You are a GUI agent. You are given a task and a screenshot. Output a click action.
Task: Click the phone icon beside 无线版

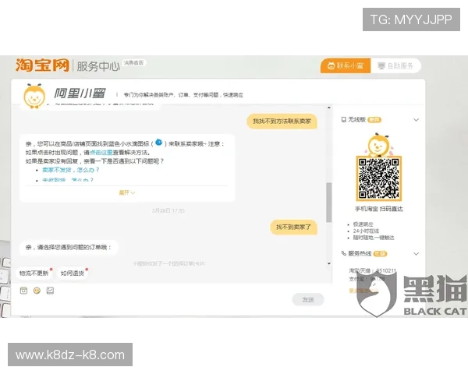(343, 119)
